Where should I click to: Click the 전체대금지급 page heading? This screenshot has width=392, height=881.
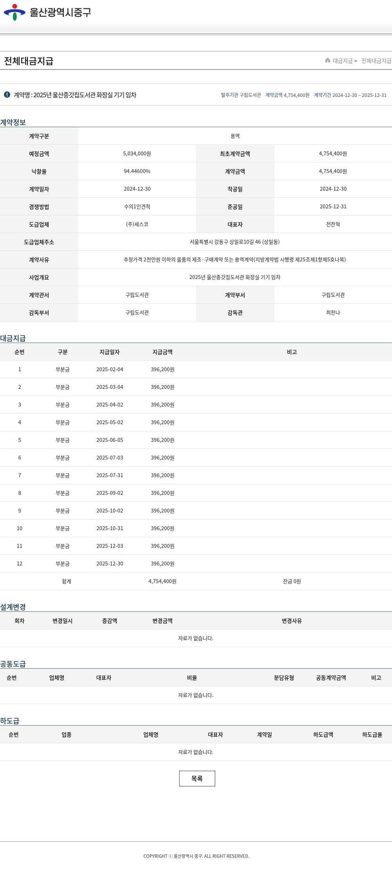(29, 61)
